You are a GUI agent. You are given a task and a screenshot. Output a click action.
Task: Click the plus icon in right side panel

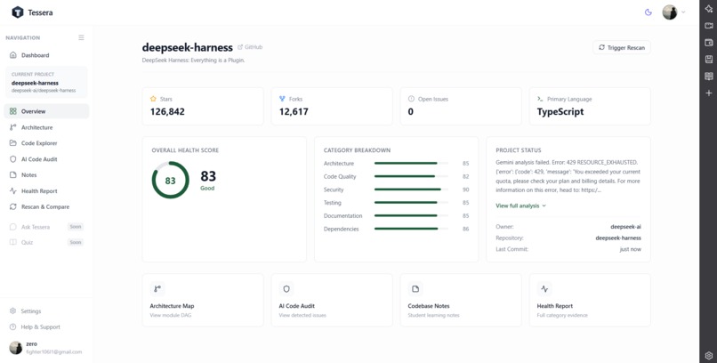pos(709,93)
